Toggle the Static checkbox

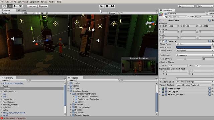[x=207, y=14]
